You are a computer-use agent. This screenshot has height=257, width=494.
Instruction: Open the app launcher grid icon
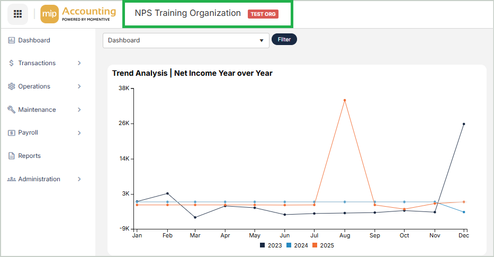17,14
